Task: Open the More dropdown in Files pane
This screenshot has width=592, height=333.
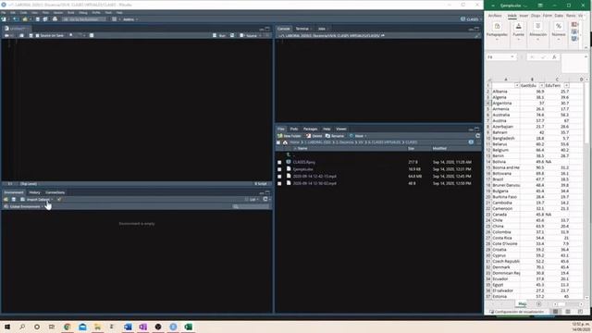Action: coord(358,136)
